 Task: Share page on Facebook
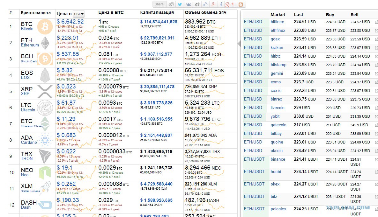point(221,4)
